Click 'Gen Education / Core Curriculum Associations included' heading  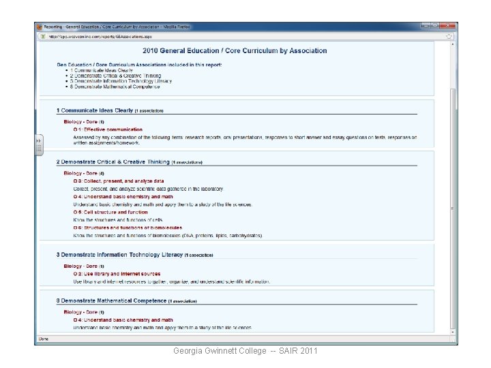[x=139, y=65]
